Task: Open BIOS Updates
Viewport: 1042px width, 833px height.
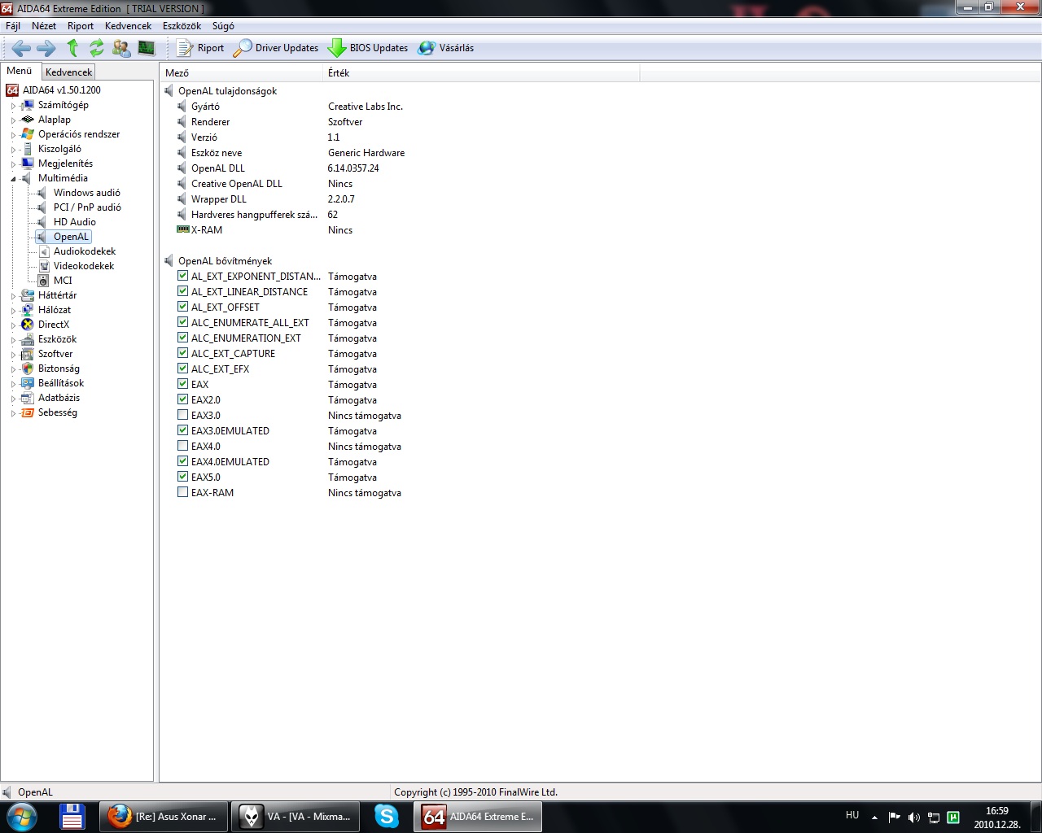Action: pyautogui.click(x=368, y=48)
